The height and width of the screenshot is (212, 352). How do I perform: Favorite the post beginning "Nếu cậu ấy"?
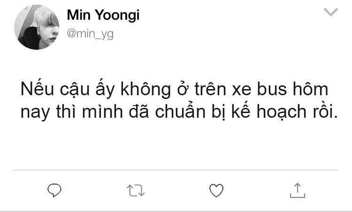(216, 190)
